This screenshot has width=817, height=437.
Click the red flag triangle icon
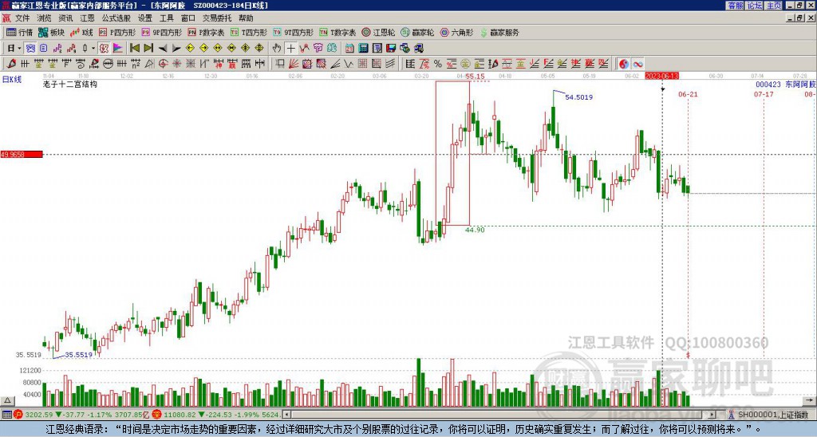(x=118, y=48)
